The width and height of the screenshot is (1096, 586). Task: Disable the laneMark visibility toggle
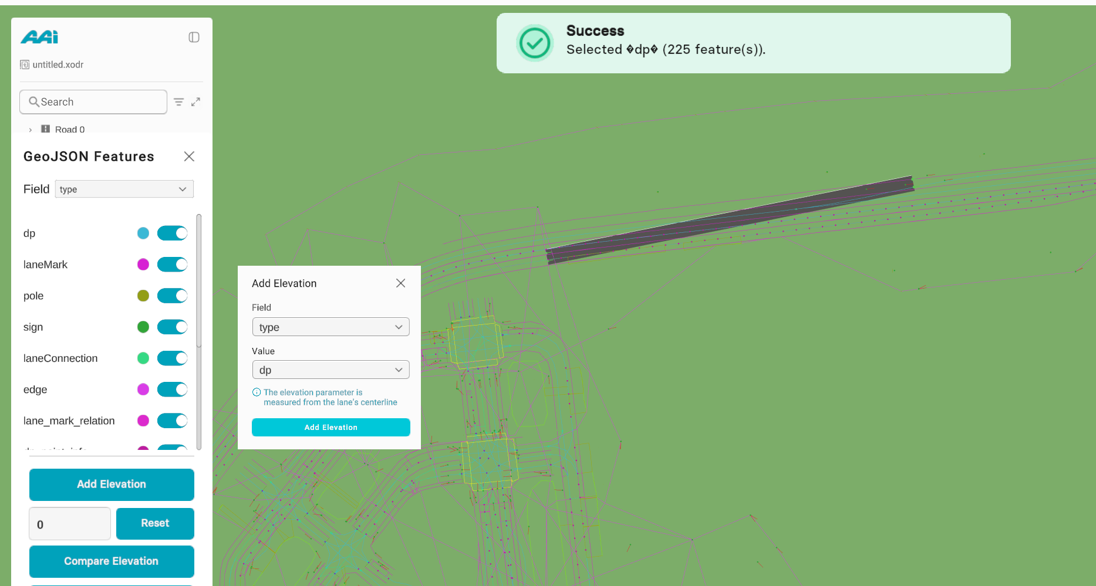click(172, 265)
